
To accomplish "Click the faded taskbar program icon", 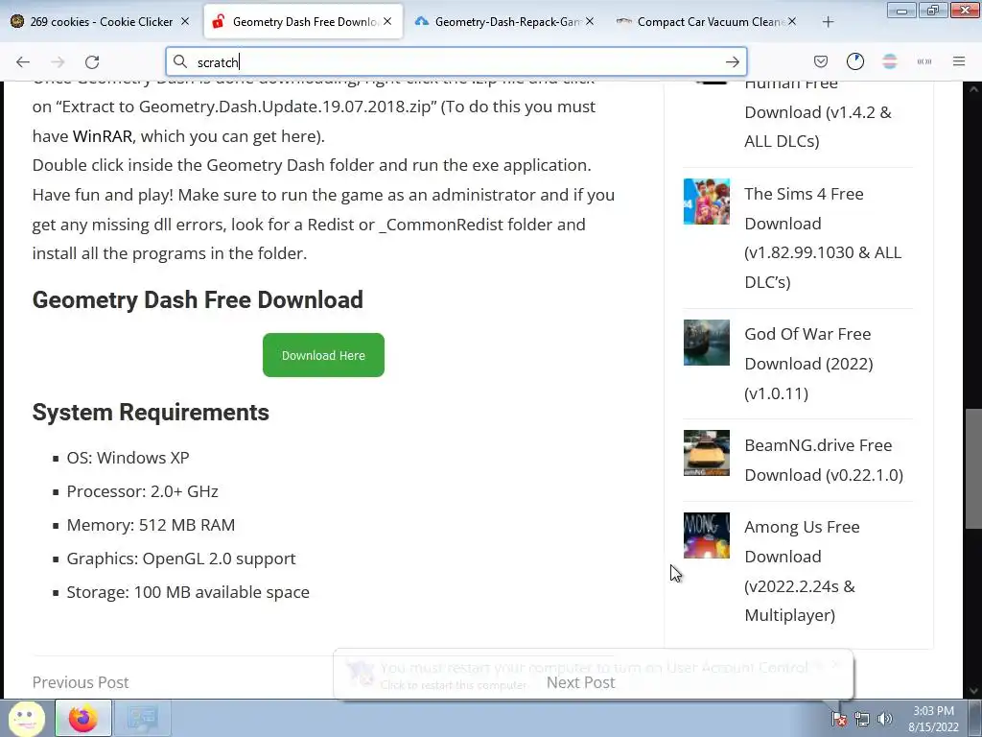I will [x=142, y=718].
